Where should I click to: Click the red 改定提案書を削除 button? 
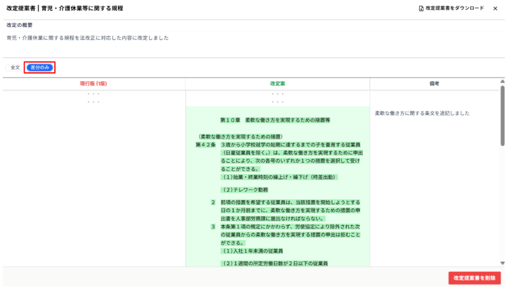point(474,278)
